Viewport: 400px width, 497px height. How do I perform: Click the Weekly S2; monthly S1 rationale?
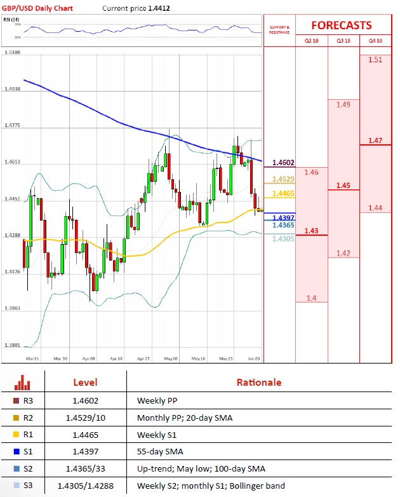tap(211, 486)
